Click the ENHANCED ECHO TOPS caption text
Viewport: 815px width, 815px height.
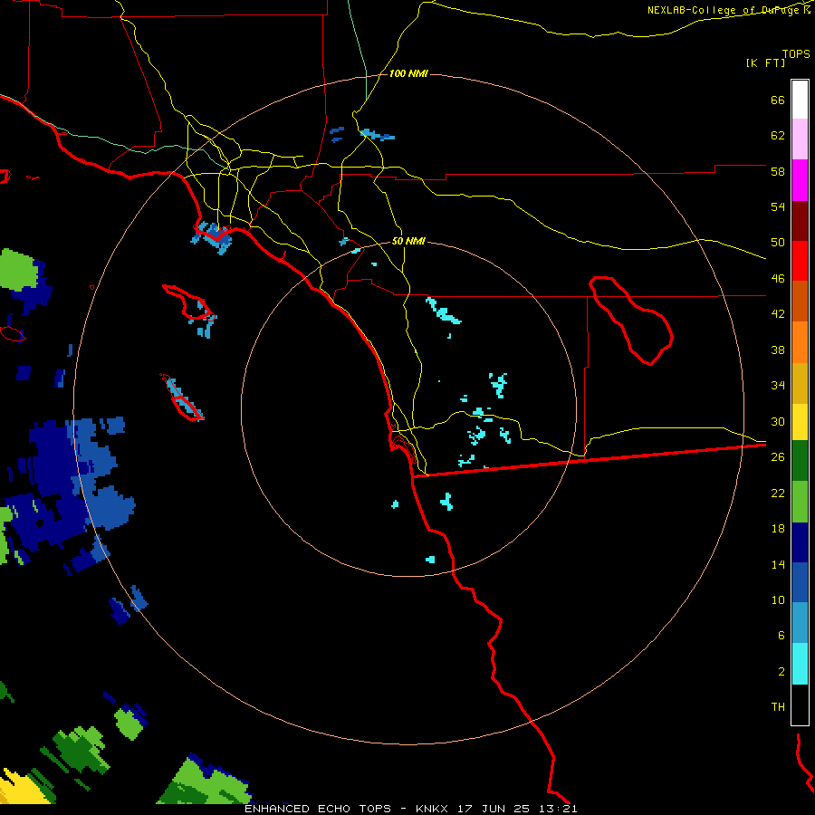click(318, 809)
